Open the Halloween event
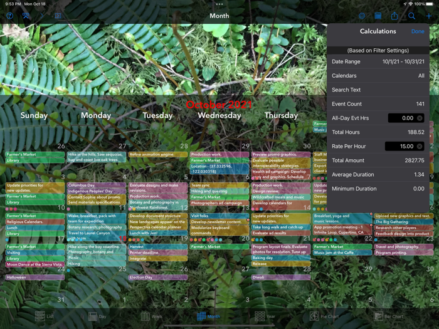The image size is (439, 329). point(35,277)
